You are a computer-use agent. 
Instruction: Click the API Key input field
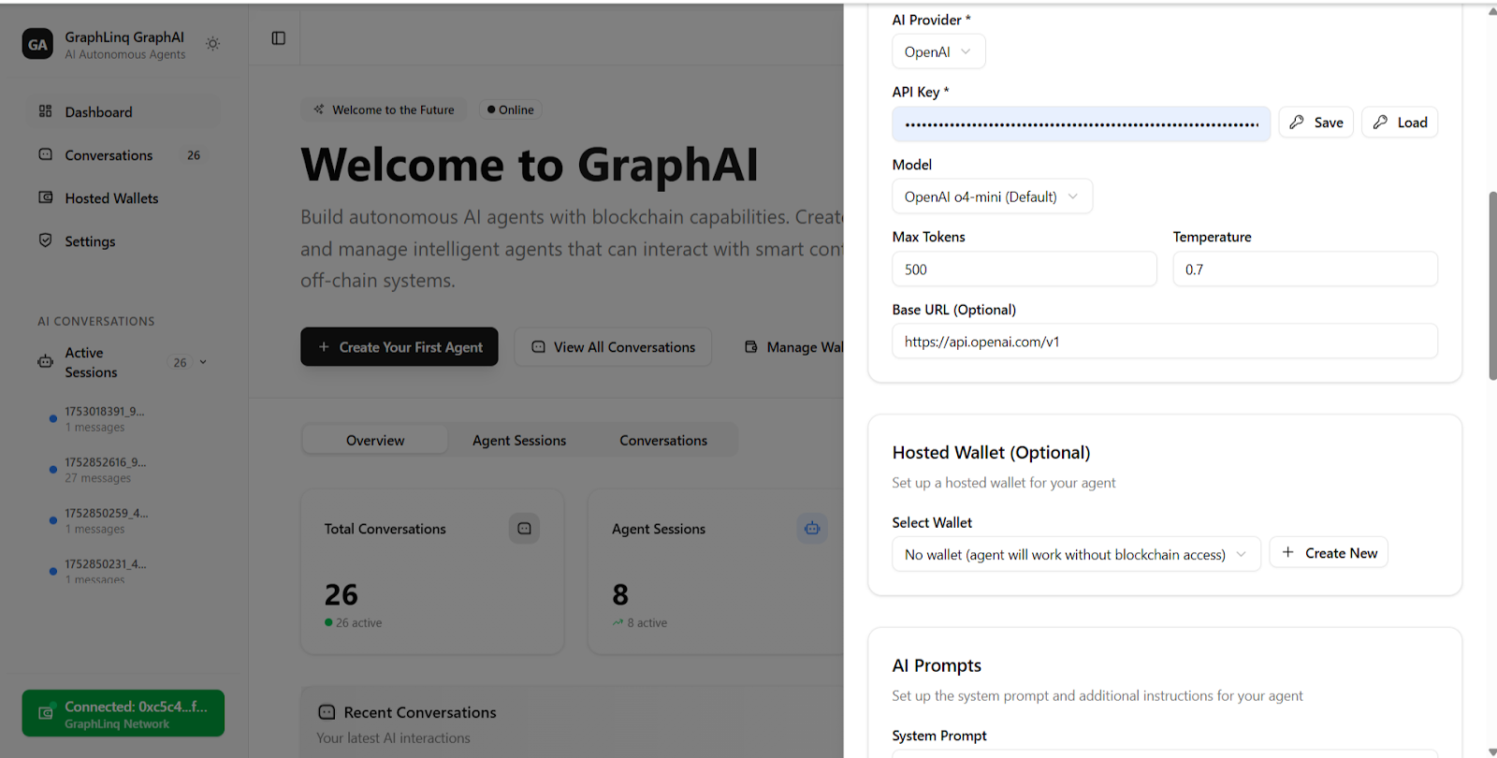[x=1082, y=124]
